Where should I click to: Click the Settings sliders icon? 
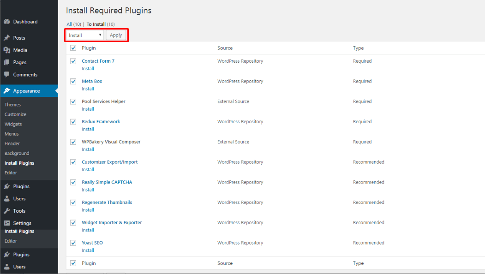pyautogui.click(x=7, y=223)
